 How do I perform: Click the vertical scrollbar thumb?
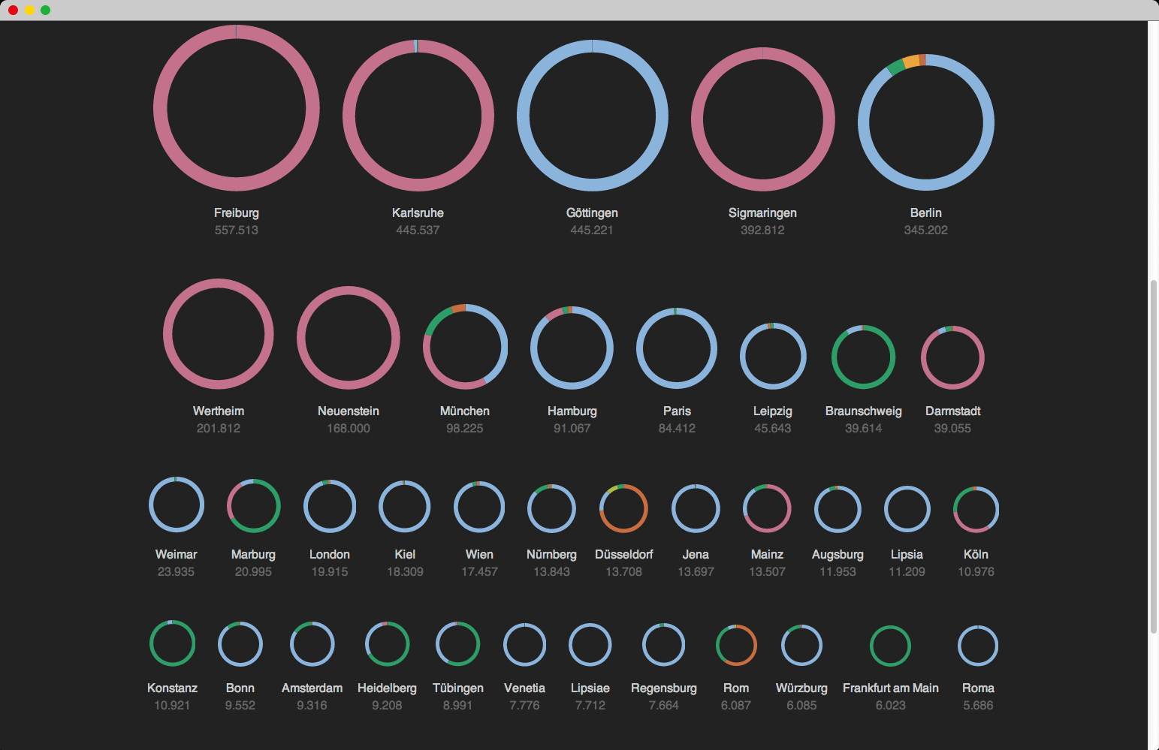[1154, 456]
